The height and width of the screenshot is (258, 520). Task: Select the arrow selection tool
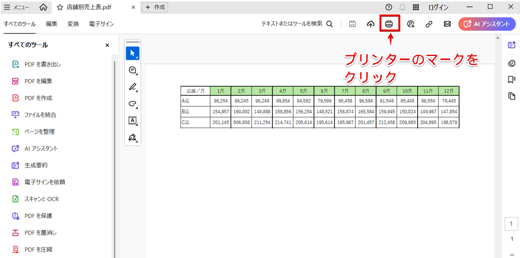[133, 53]
